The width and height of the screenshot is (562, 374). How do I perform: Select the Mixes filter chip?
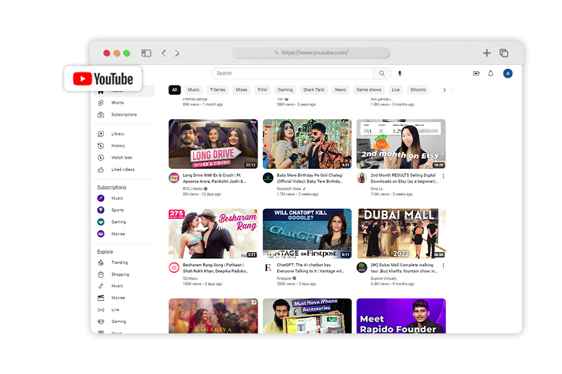(x=242, y=90)
